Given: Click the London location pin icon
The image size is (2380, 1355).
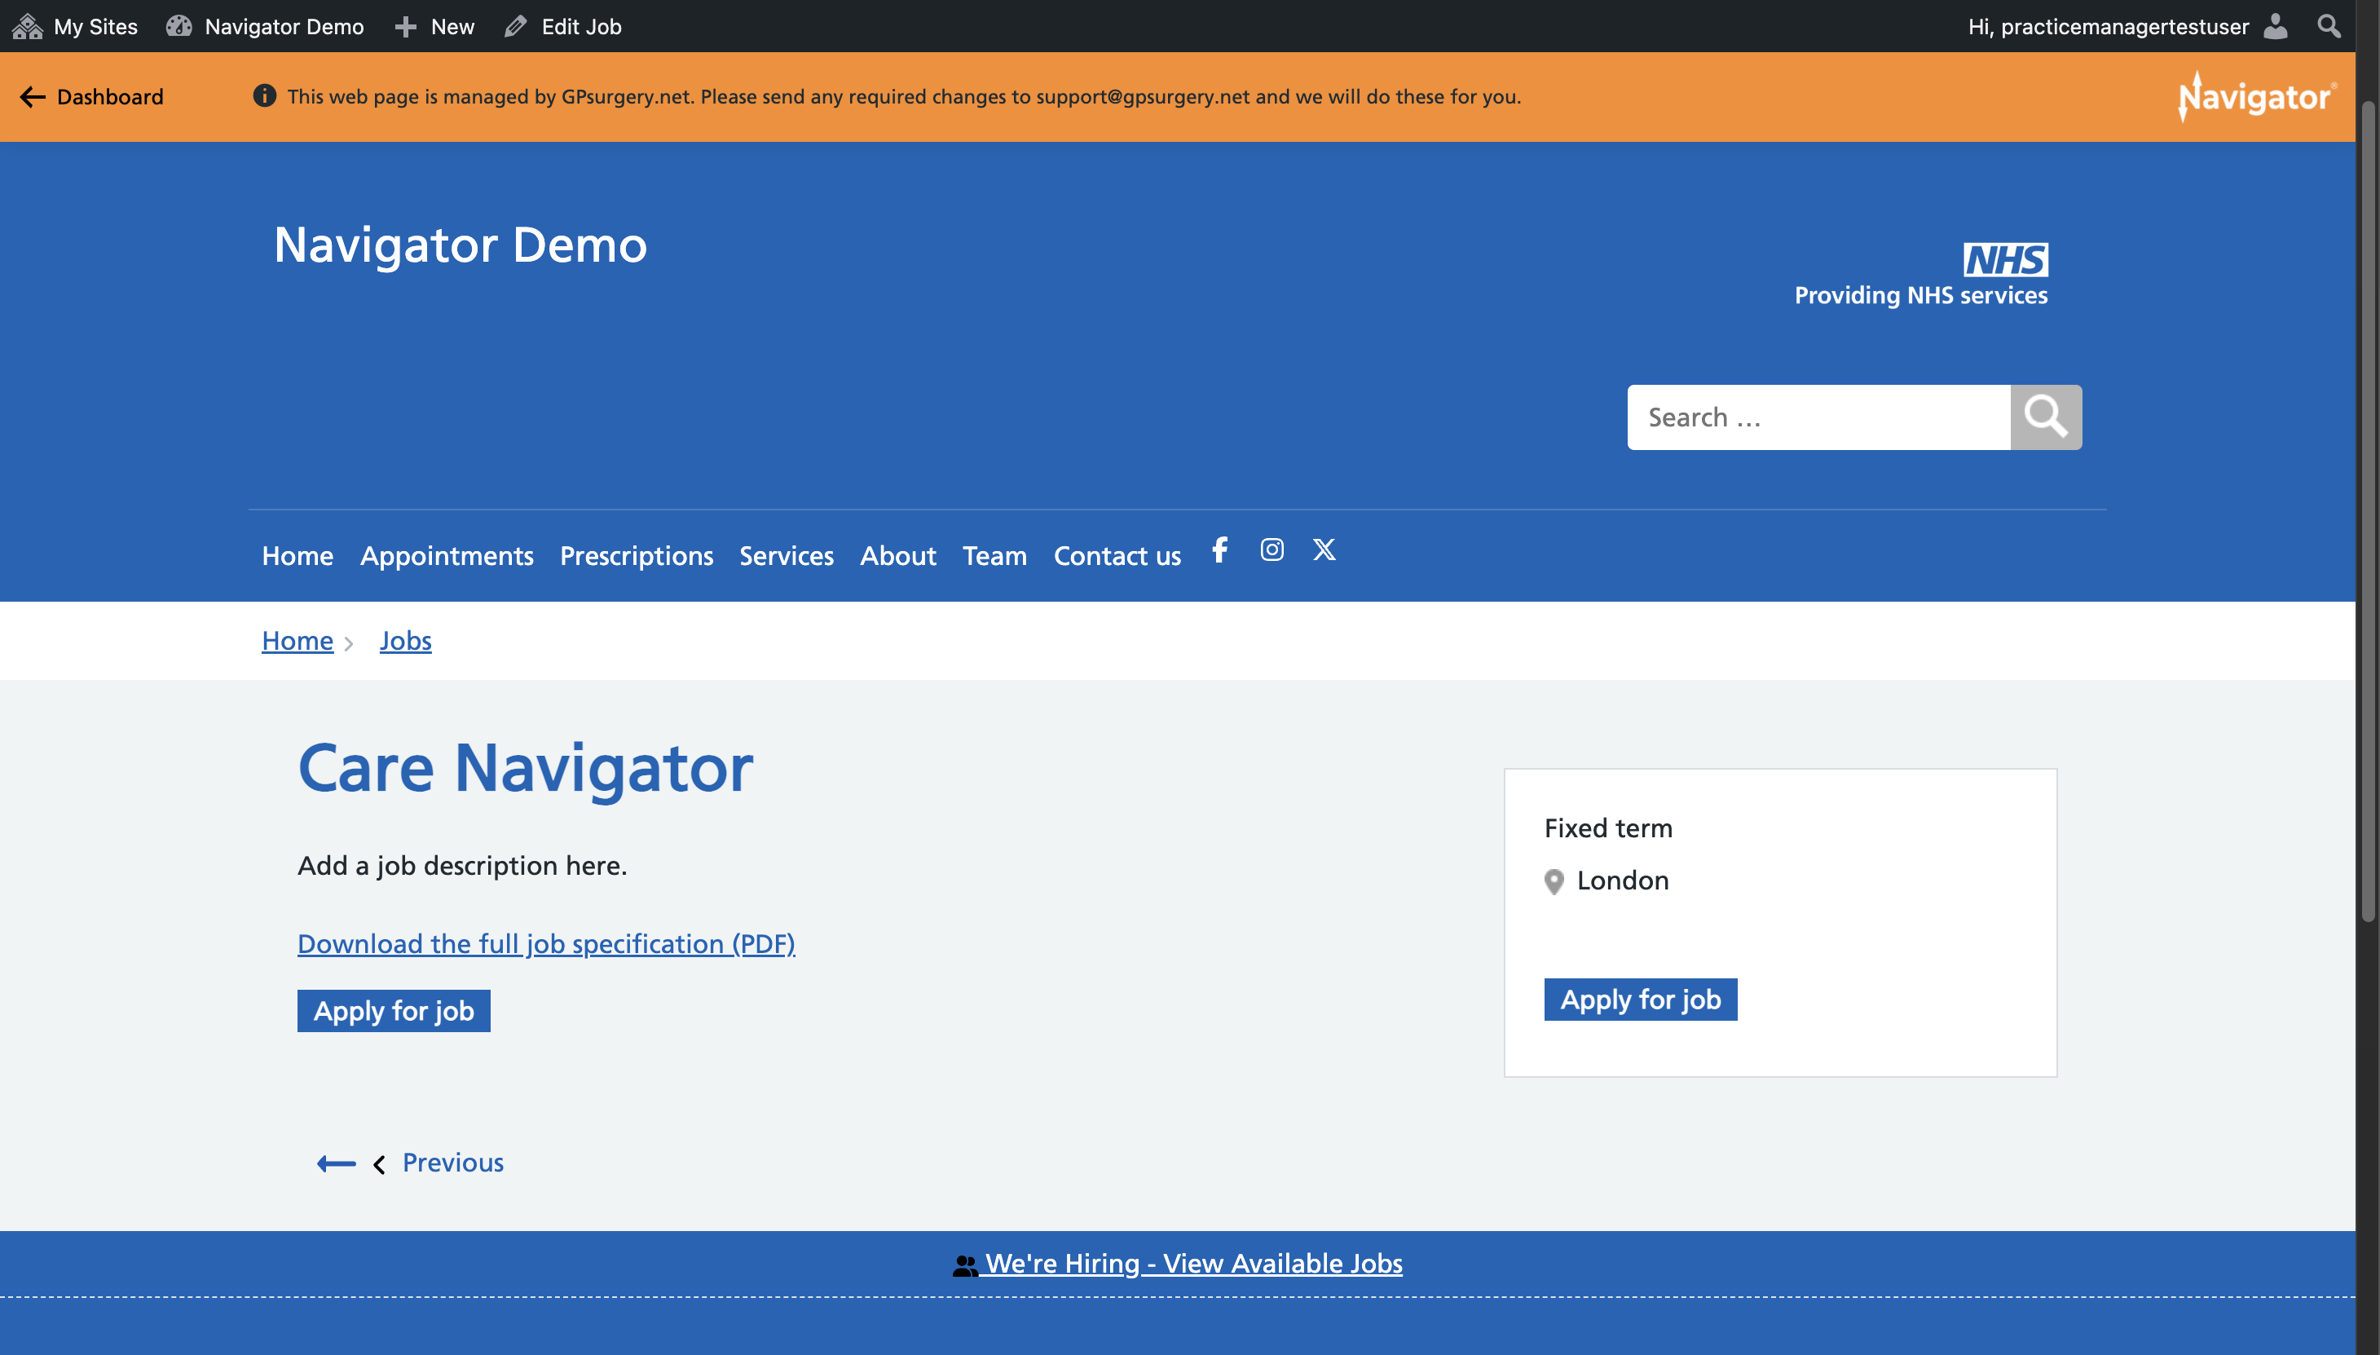Looking at the screenshot, I should (x=1554, y=881).
